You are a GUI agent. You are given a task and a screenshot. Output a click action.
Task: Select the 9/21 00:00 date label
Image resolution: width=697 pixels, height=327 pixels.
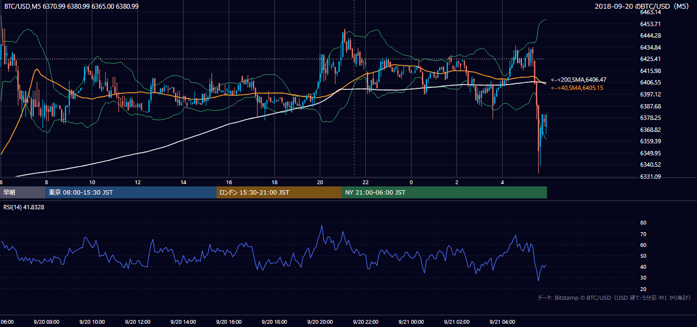point(411,322)
